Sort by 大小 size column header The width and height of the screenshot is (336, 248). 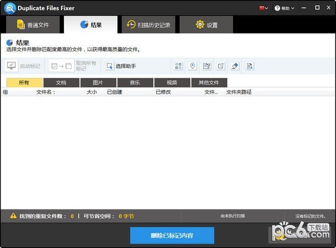(x=92, y=92)
